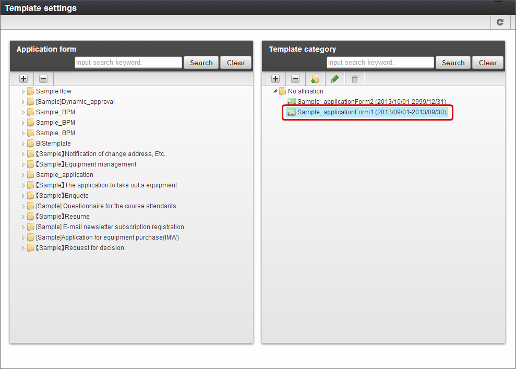Screen dimensions: 516x369
Task: Select the Sample_application item
Action: click(65, 175)
